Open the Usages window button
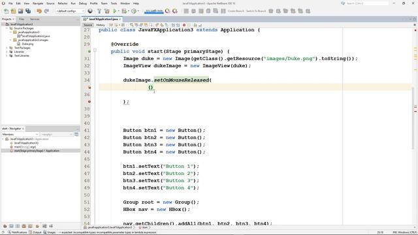The width and height of the screenshot is (418, 235). point(50,232)
